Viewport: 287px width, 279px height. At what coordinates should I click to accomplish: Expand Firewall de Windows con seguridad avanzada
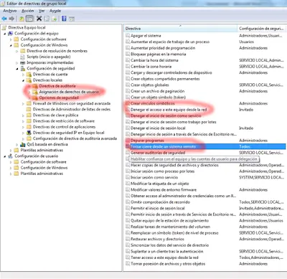pyautogui.click(x=23, y=104)
